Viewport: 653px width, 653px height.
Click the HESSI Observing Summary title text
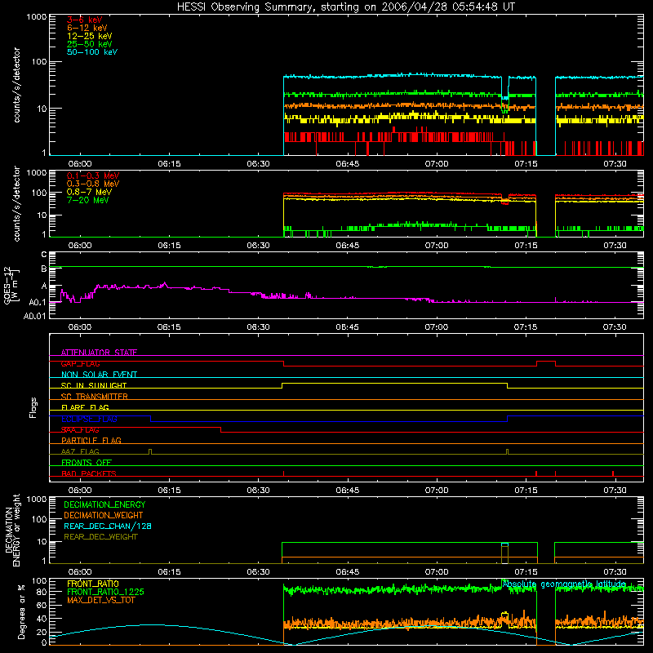(345, 7)
